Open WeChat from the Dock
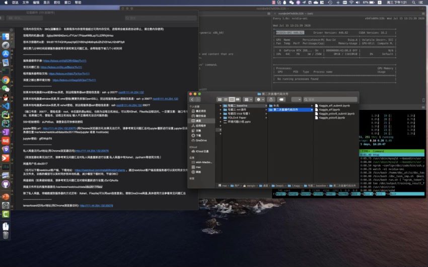This screenshot has width=428, height=267. 6,89
